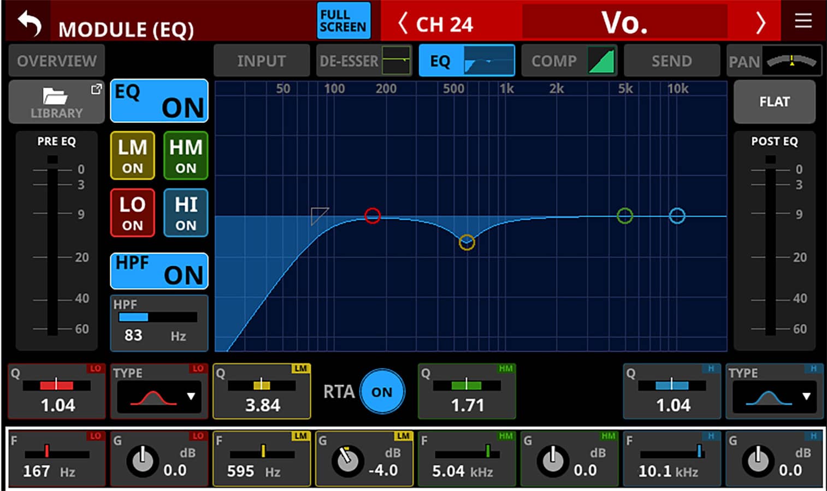The width and height of the screenshot is (827, 491).
Task: Toggle the LM band ON button
Action: pyautogui.click(x=132, y=155)
